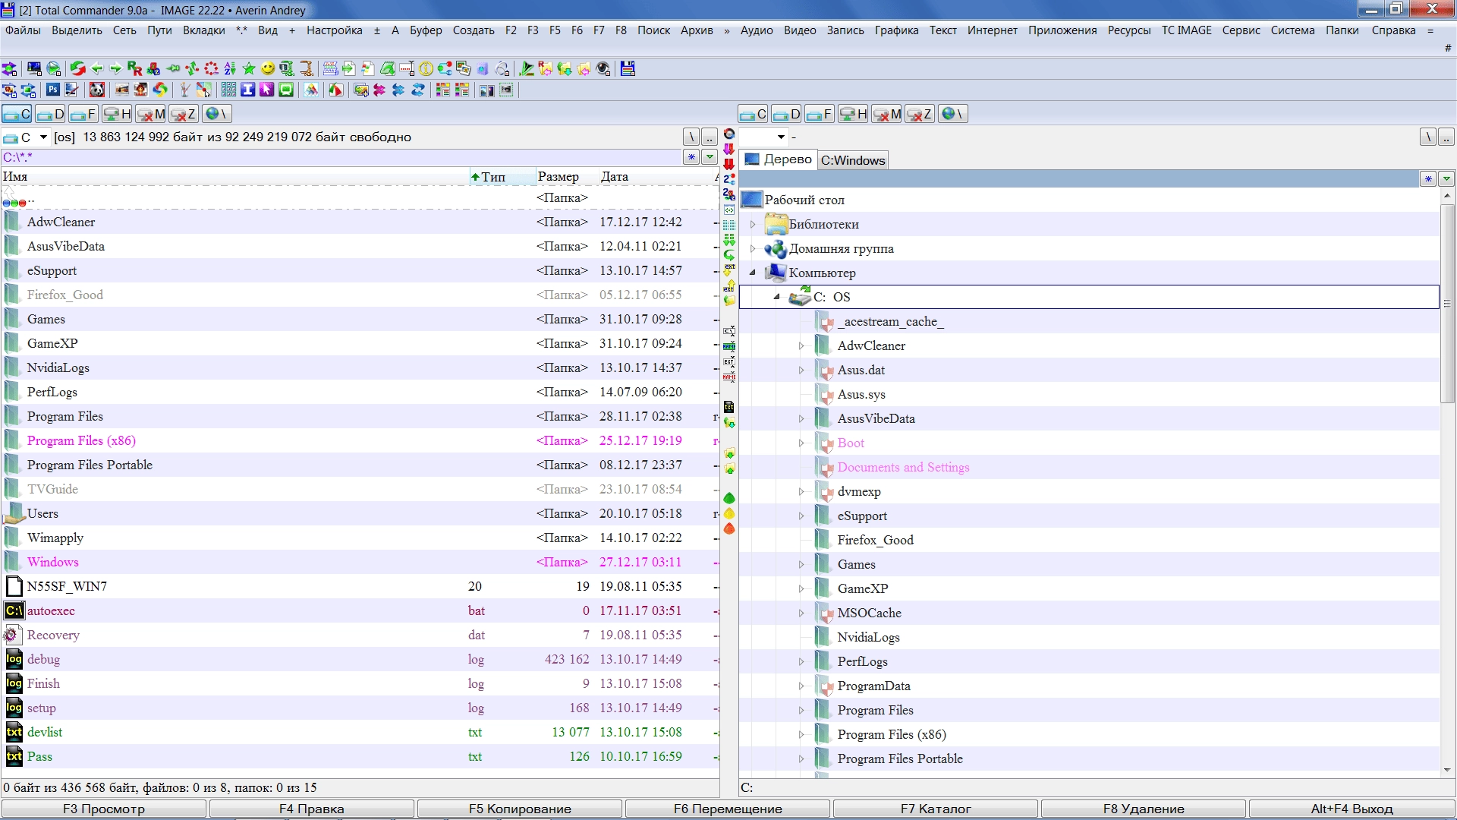Switch to the C:Windows tab

coord(853,160)
